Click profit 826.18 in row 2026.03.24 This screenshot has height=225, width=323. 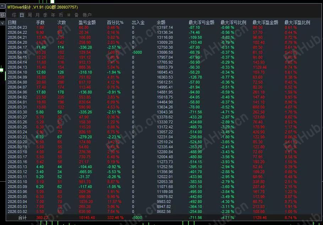pyautogui.click(x=85, y=132)
